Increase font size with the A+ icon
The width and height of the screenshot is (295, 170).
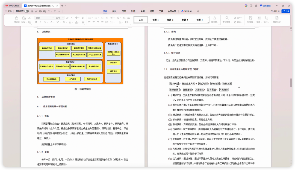click(x=67, y=18)
